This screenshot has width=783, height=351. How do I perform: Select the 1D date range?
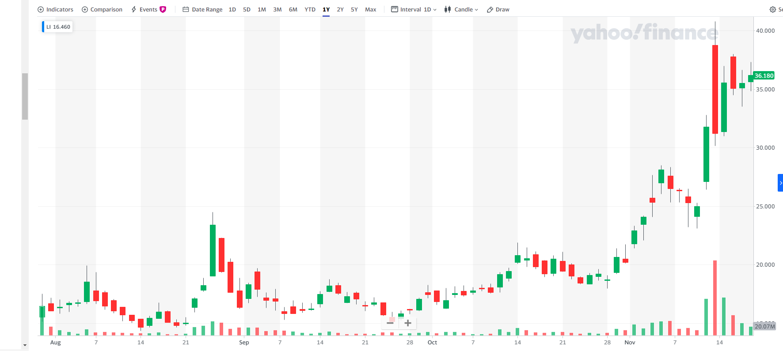[x=232, y=9]
